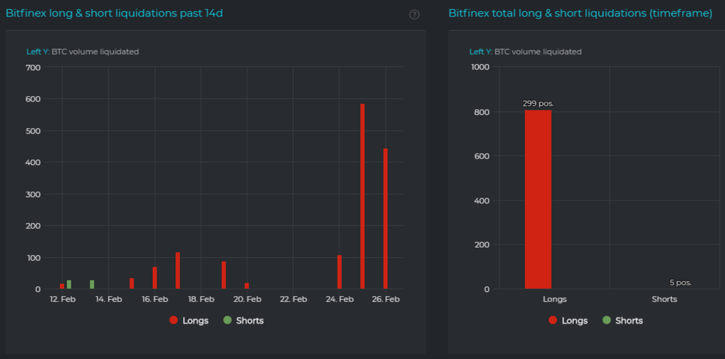Click the green shorts bar at 13 Feb

[92, 285]
